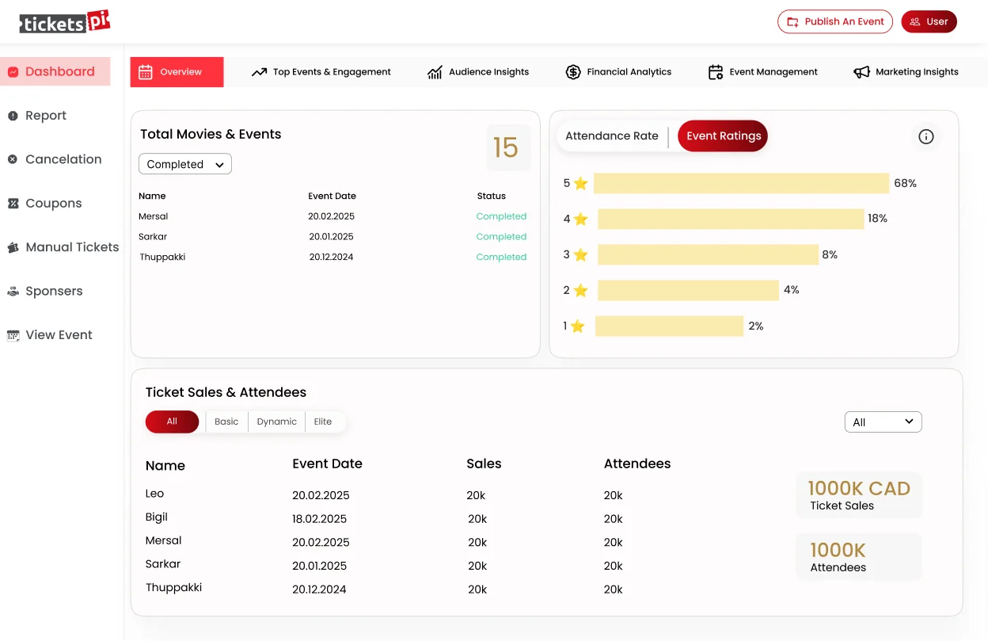Click the star next to rating 2

coord(580,291)
